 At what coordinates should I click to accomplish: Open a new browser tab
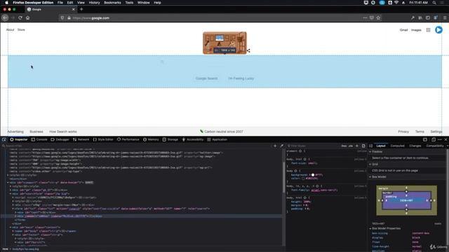pos(81,9)
